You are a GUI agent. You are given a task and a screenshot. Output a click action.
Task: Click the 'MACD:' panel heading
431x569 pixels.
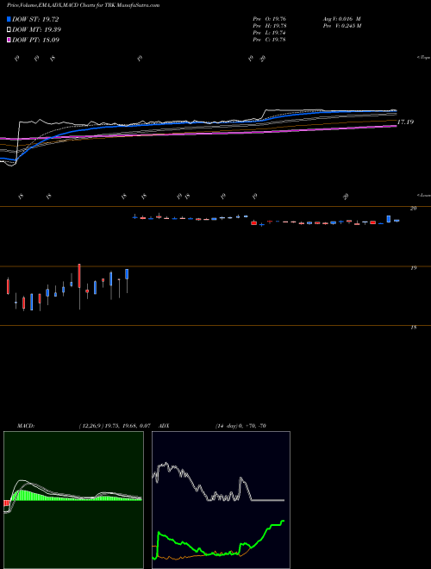click(x=26, y=426)
